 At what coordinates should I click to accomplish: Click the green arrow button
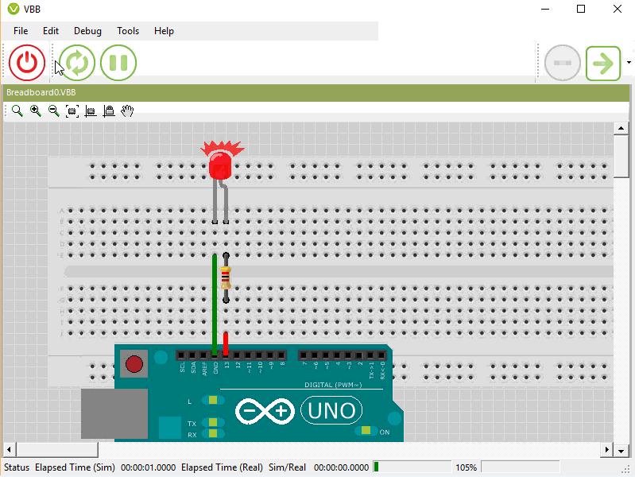tap(603, 64)
